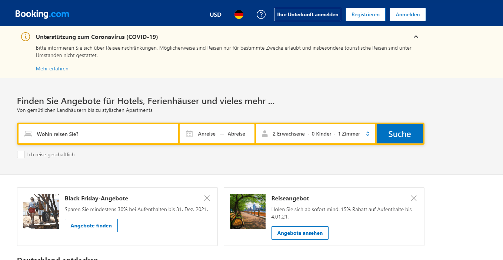Click the Registrieren header button
This screenshot has width=503, height=260.
(x=366, y=14)
